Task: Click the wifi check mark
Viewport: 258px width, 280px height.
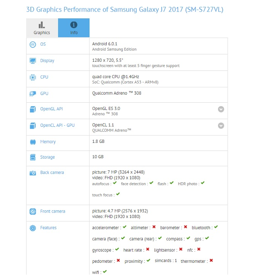Action: [x=105, y=272]
